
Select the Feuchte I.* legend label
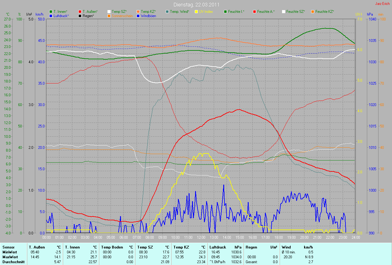[236, 12]
